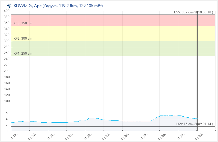Select the KF1: 250 cm level label

pyautogui.click(x=23, y=54)
